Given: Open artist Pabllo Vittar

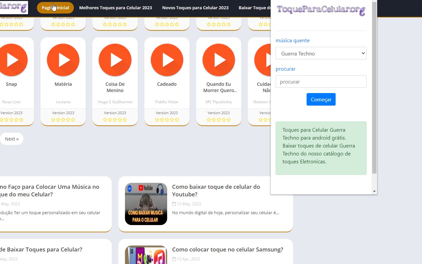Looking at the screenshot, I should coord(167,102).
